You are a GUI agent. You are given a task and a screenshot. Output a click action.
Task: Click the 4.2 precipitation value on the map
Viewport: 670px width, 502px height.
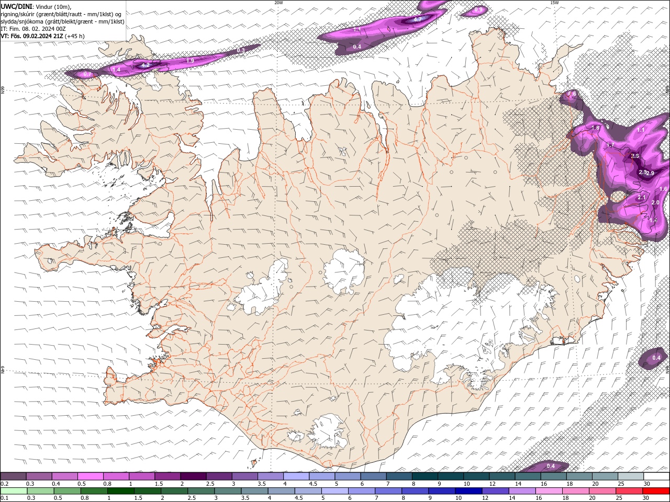pyautogui.click(x=146, y=65)
